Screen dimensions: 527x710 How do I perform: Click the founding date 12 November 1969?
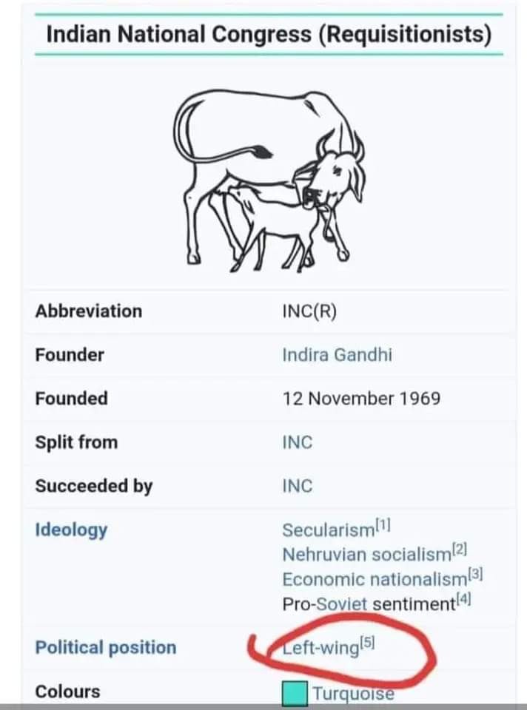361,399
